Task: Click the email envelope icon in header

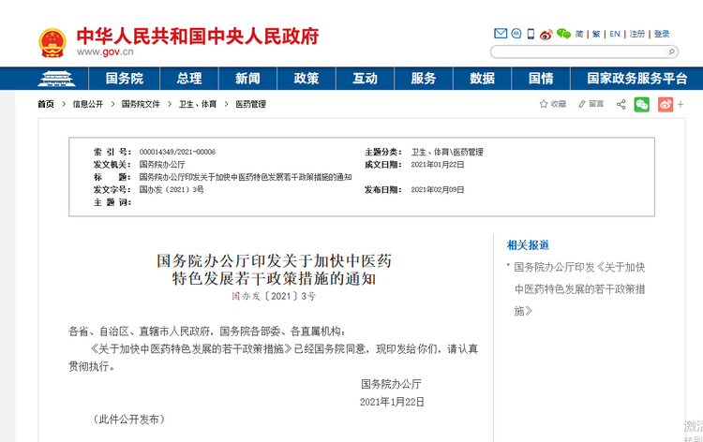Action: [501, 34]
